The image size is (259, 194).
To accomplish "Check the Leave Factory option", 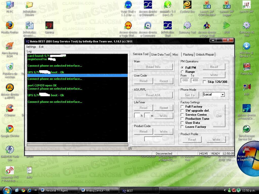I will (182, 127).
